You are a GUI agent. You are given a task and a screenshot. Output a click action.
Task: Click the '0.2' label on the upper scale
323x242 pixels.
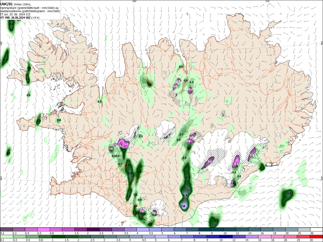(x=2, y=233)
